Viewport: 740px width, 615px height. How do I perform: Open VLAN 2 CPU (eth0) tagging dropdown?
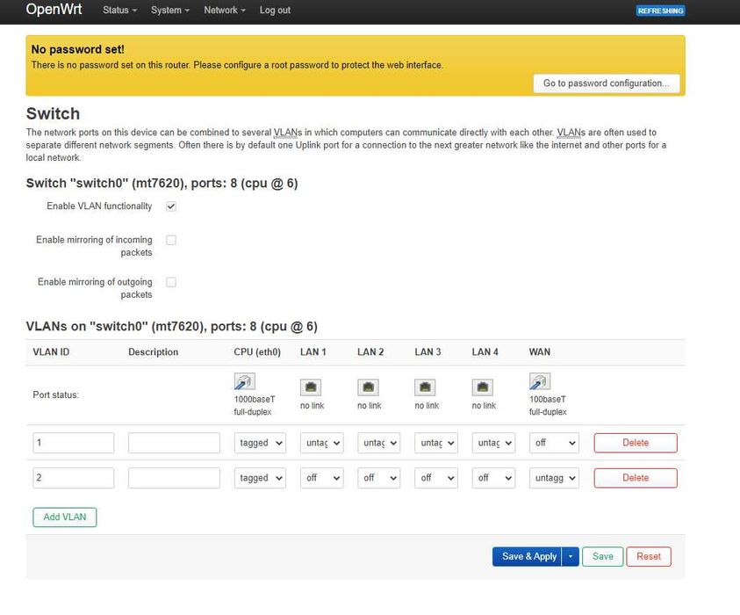pyautogui.click(x=260, y=478)
